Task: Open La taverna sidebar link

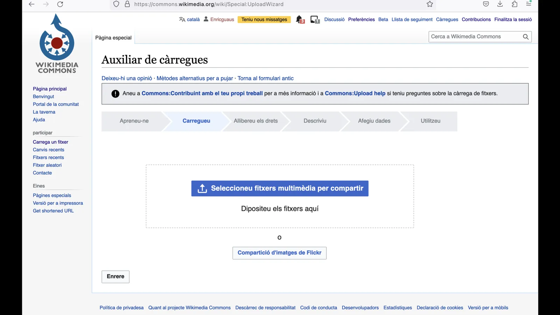Action: coord(44,112)
